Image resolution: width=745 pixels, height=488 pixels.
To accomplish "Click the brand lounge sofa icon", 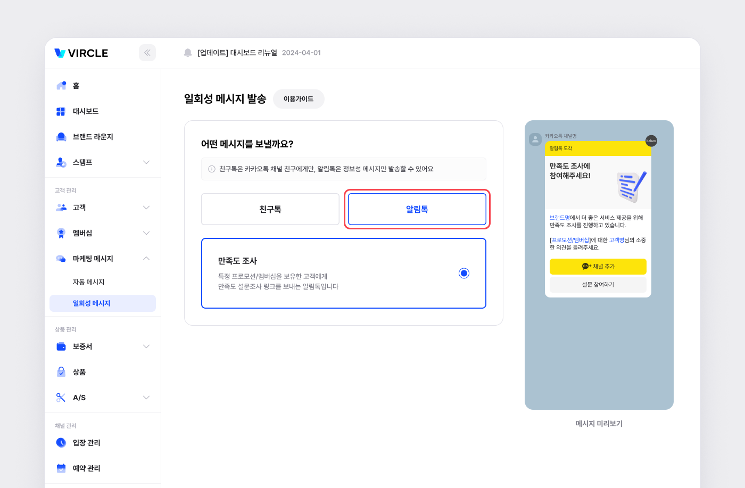I will click(61, 137).
